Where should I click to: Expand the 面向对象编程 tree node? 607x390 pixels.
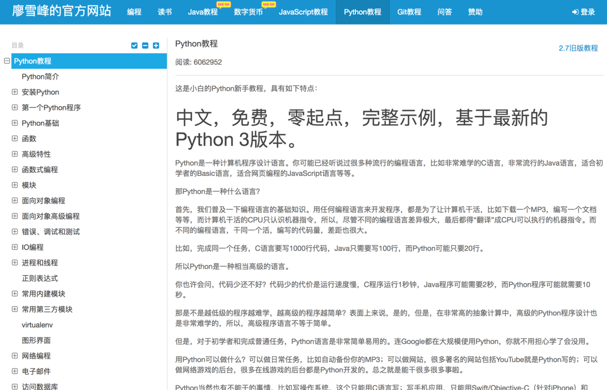(x=15, y=200)
